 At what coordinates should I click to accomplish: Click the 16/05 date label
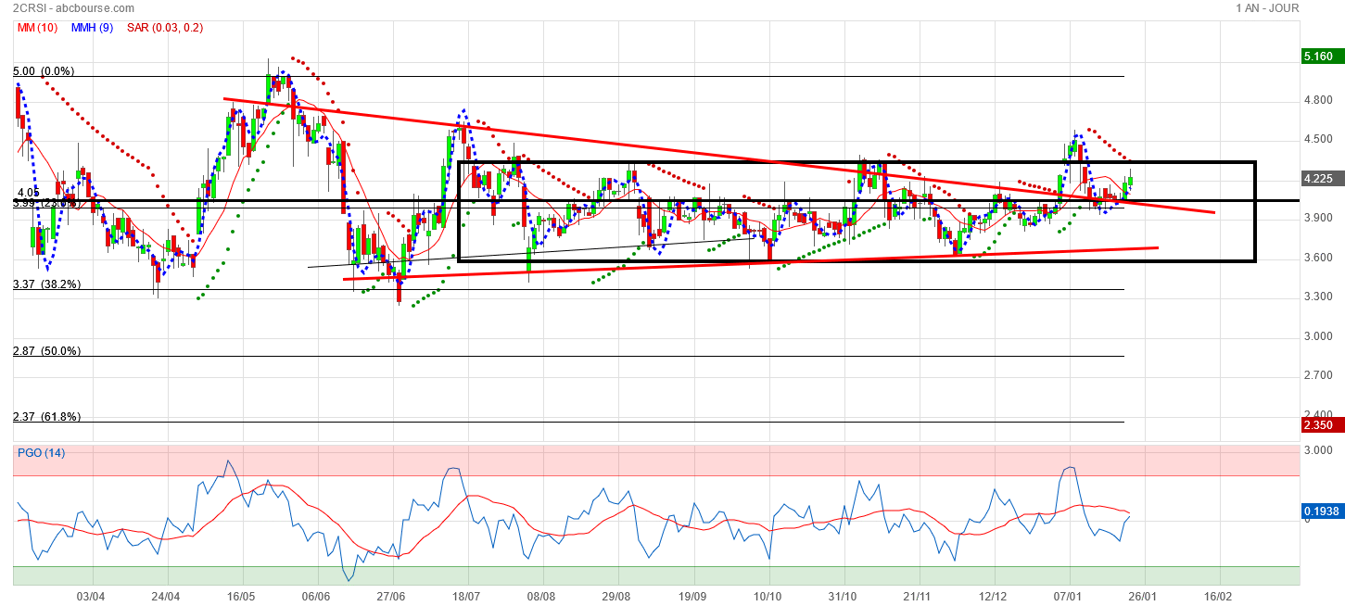pyautogui.click(x=241, y=597)
